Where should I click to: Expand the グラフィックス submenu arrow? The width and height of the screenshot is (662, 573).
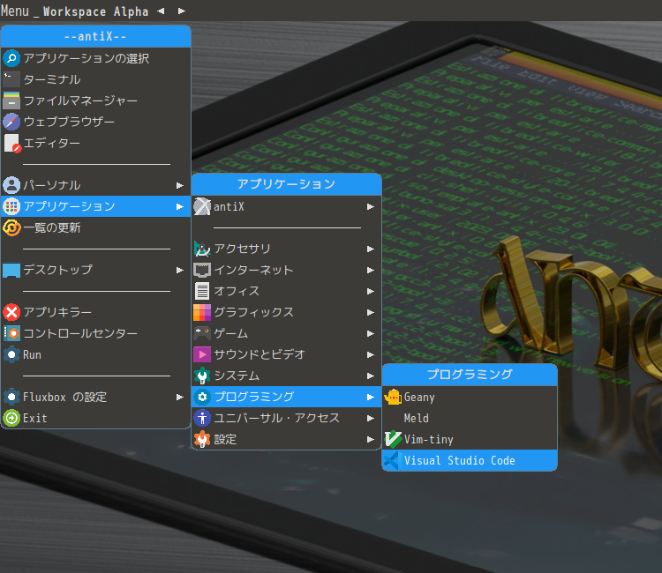370,312
